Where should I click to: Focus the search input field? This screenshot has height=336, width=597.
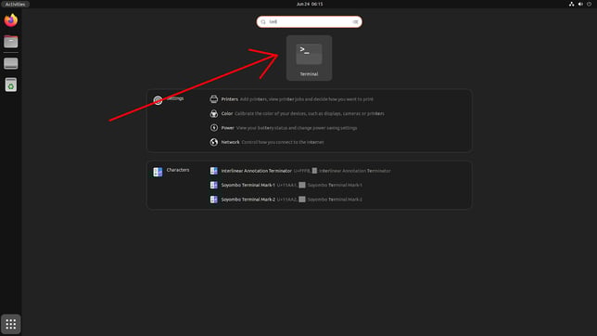tap(310, 21)
